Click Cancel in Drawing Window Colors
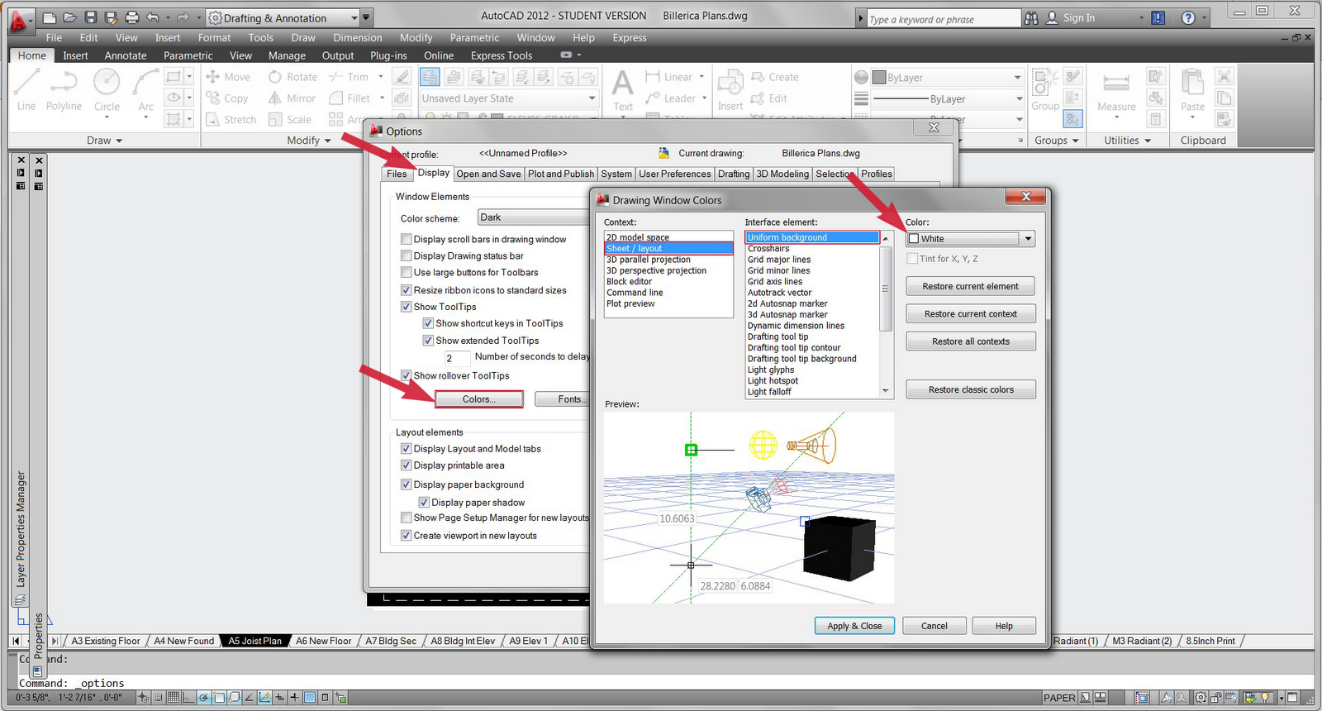This screenshot has width=1322, height=711. (x=934, y=626)
